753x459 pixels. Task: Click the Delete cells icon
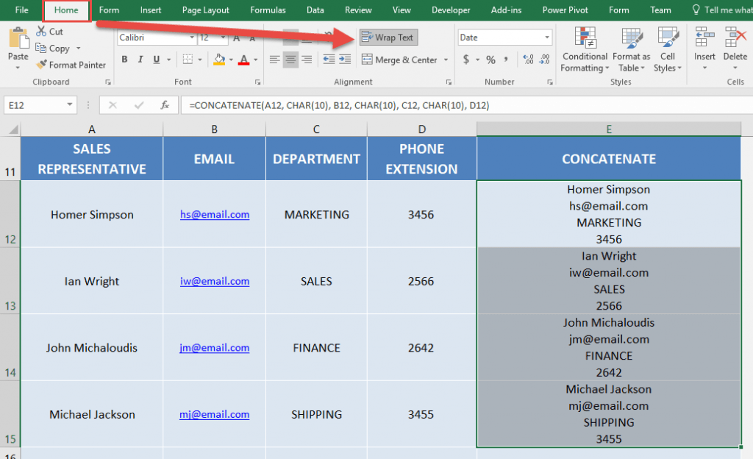pyautogui.click(x=735, y=44)
